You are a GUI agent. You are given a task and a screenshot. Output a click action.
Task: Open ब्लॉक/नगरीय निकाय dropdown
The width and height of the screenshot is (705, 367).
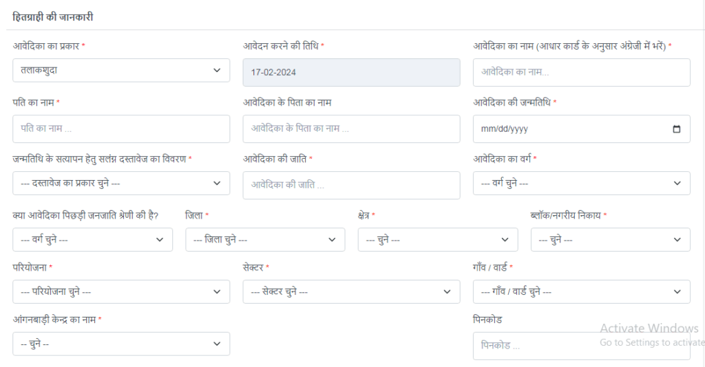[610, 240]
